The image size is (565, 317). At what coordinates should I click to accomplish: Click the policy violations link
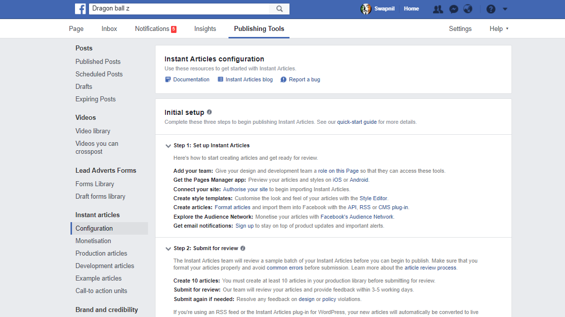(329, 299)
